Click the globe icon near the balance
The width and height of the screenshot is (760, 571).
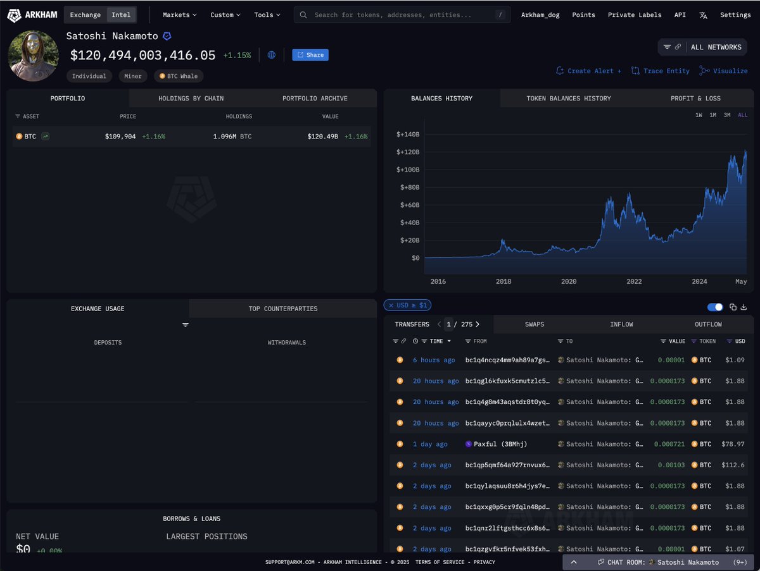click(x=272, y=55)
